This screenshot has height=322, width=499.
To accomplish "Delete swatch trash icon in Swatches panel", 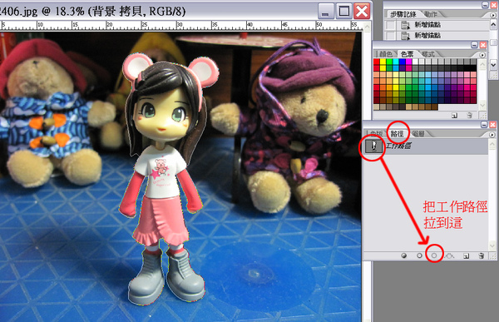I will 469,116.
